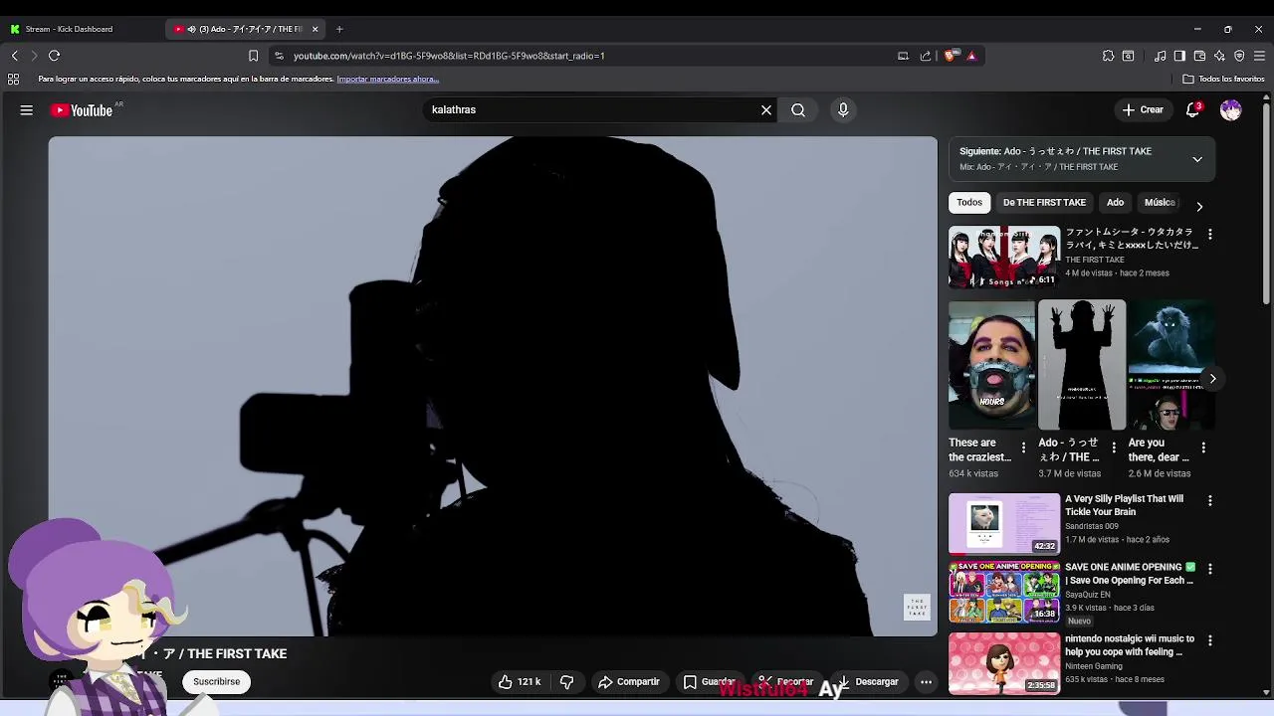Image resolution: width=1274 pixels, height=716 pixels.
Task: Download the video with Descargar
Action: (868, 682)
